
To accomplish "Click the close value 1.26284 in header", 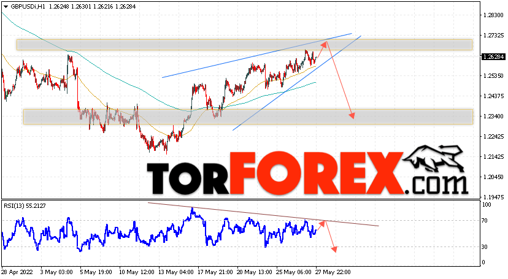I will [125, 7].
